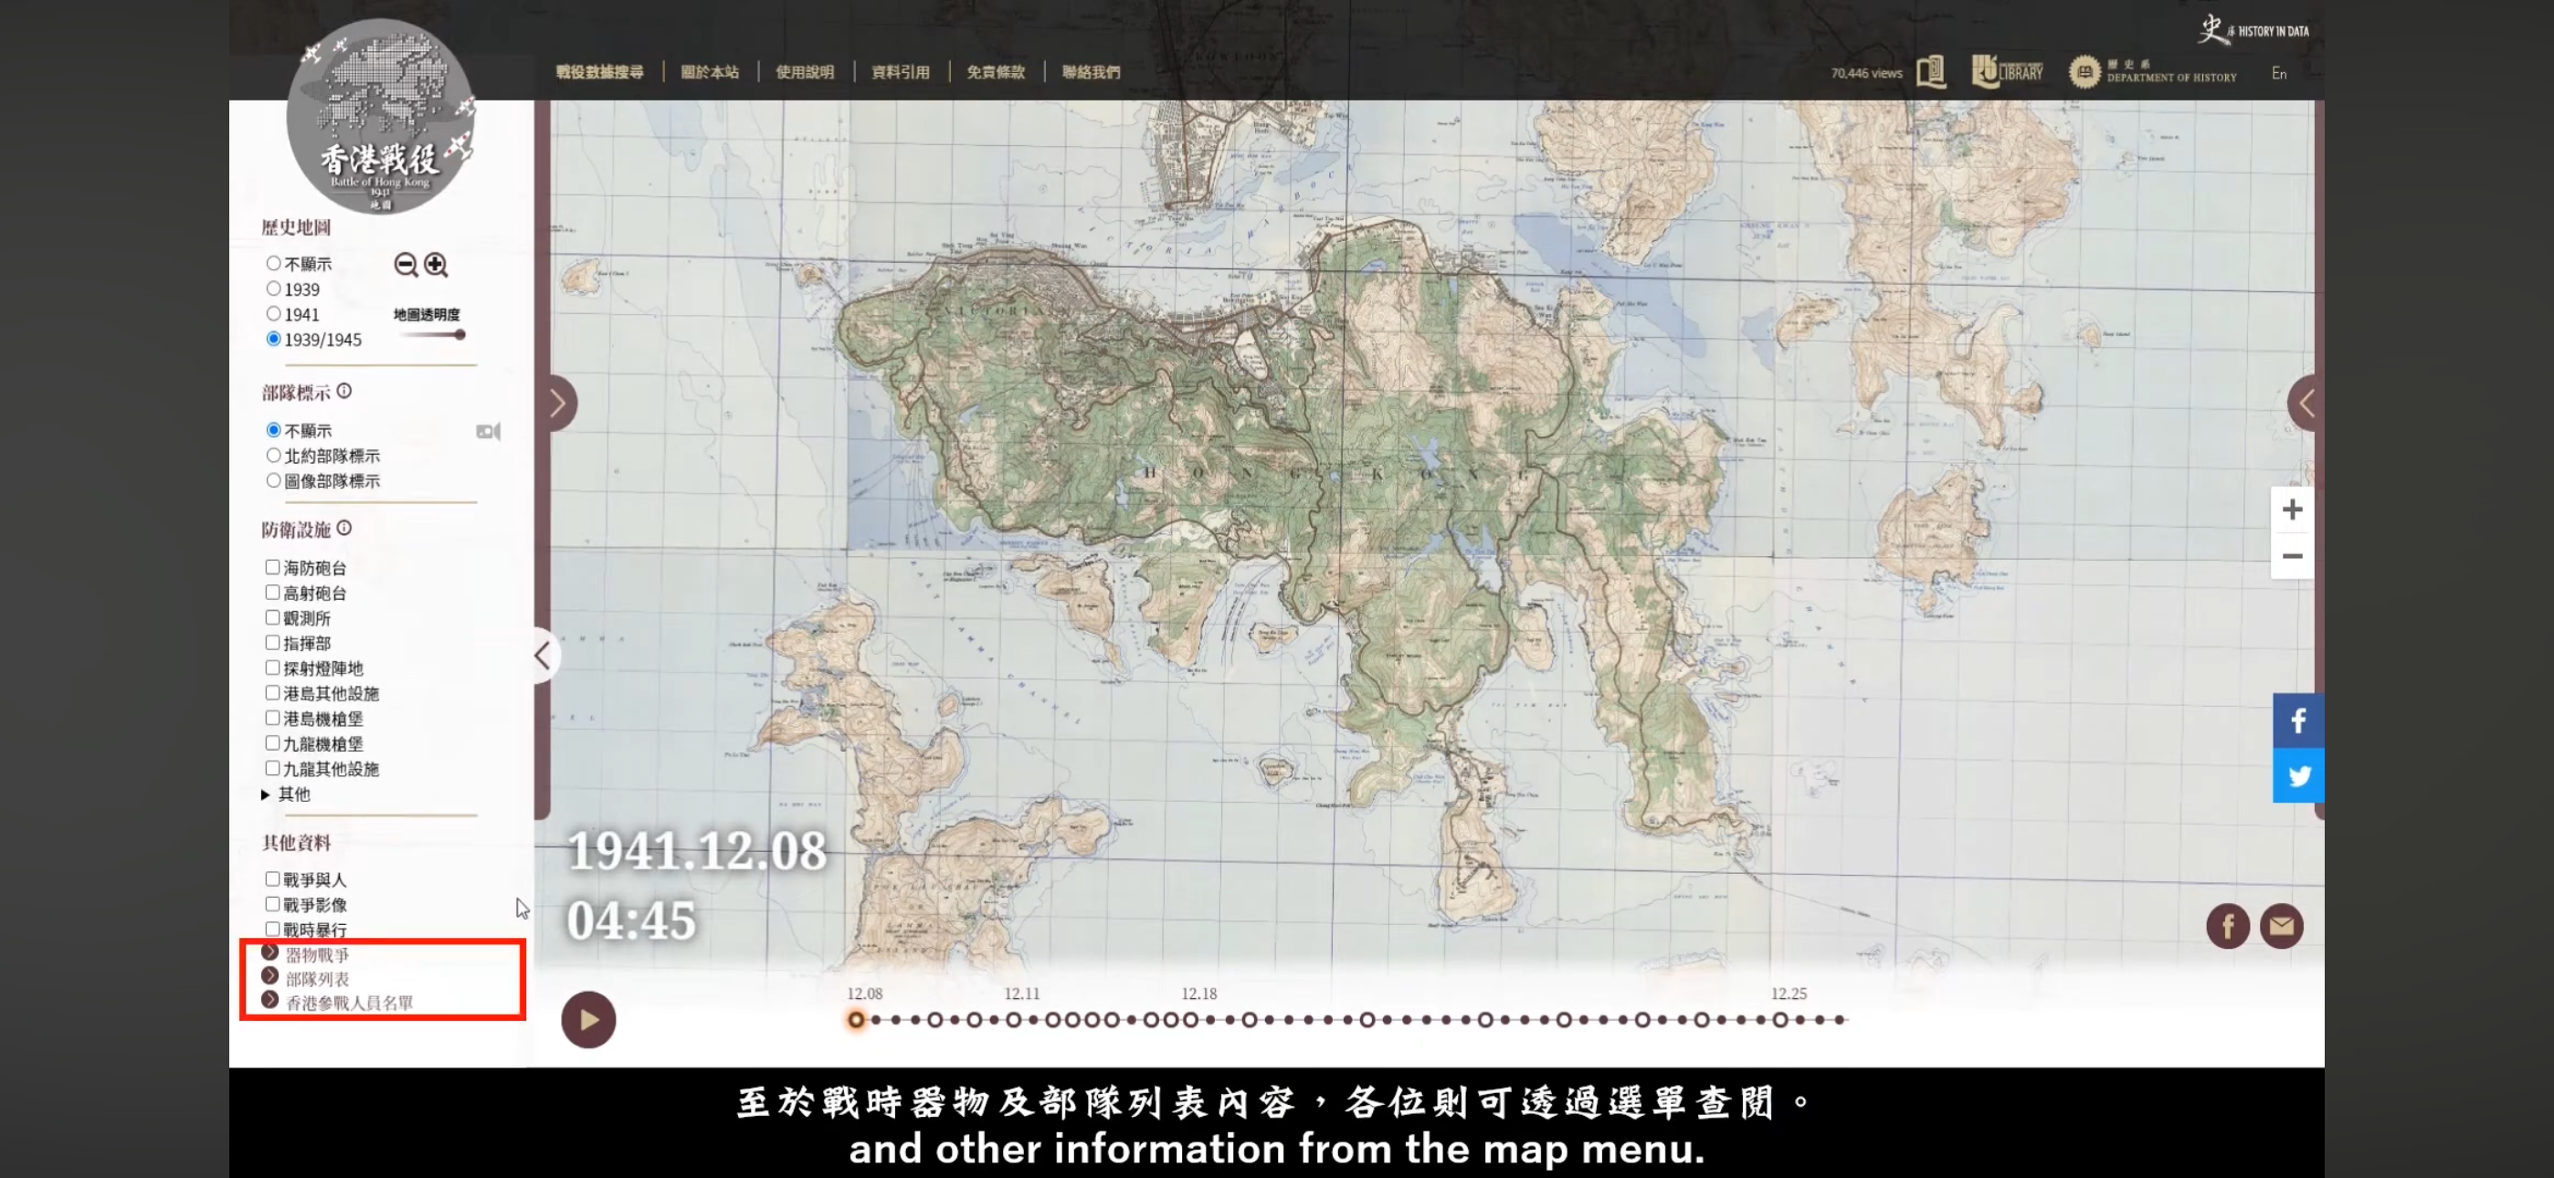Switch language with the En link
This screenshot has width=2554, height=1178.
tap(2278, 73)
